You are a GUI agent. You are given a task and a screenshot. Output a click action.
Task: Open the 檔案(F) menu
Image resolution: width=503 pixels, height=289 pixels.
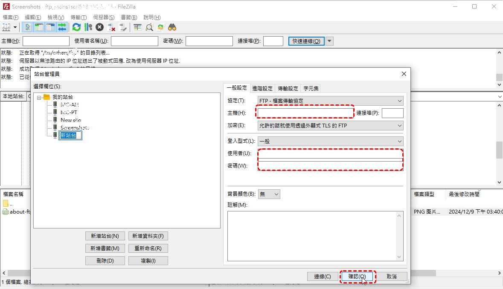coord(11,17)
